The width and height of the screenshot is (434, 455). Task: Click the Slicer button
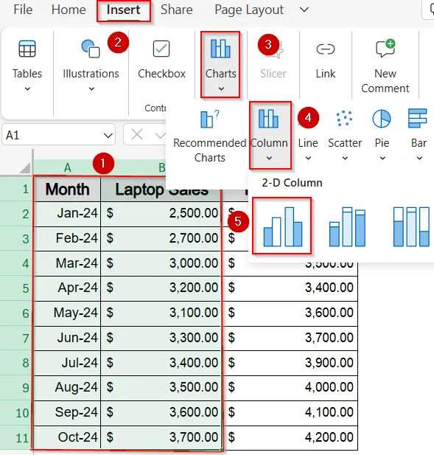[x=273, y=60]
